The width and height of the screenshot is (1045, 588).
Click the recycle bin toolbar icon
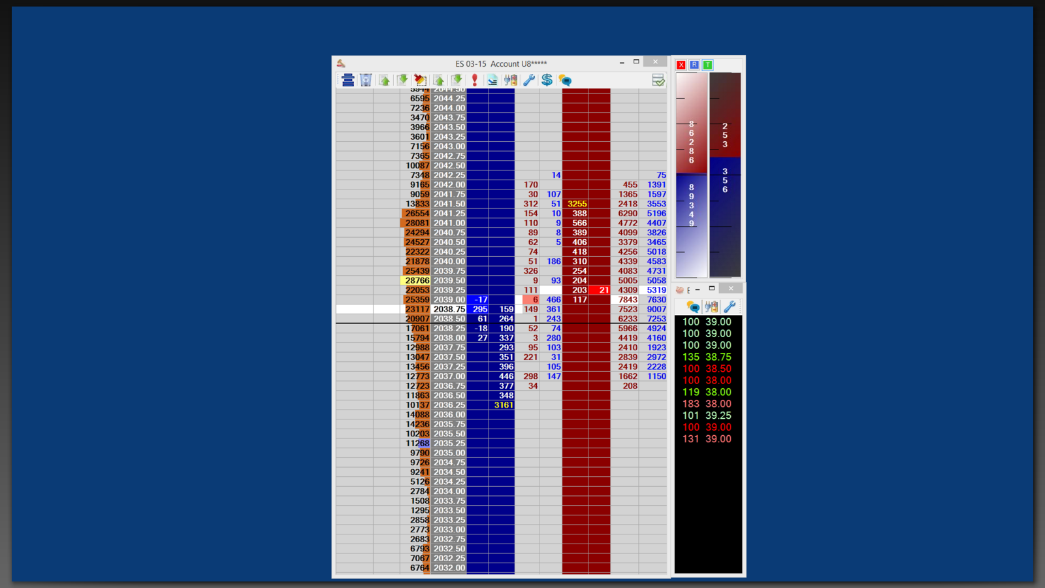[x=366, y=80]
